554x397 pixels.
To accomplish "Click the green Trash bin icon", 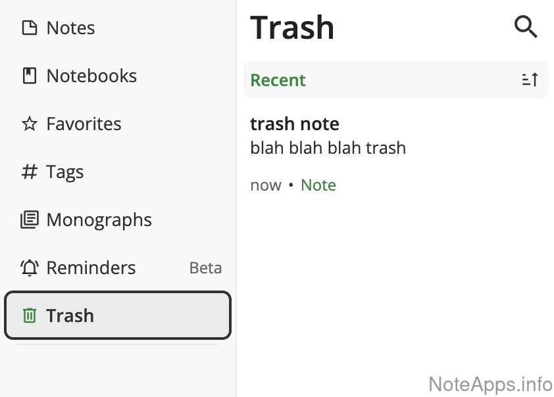I will coord(30,316).
